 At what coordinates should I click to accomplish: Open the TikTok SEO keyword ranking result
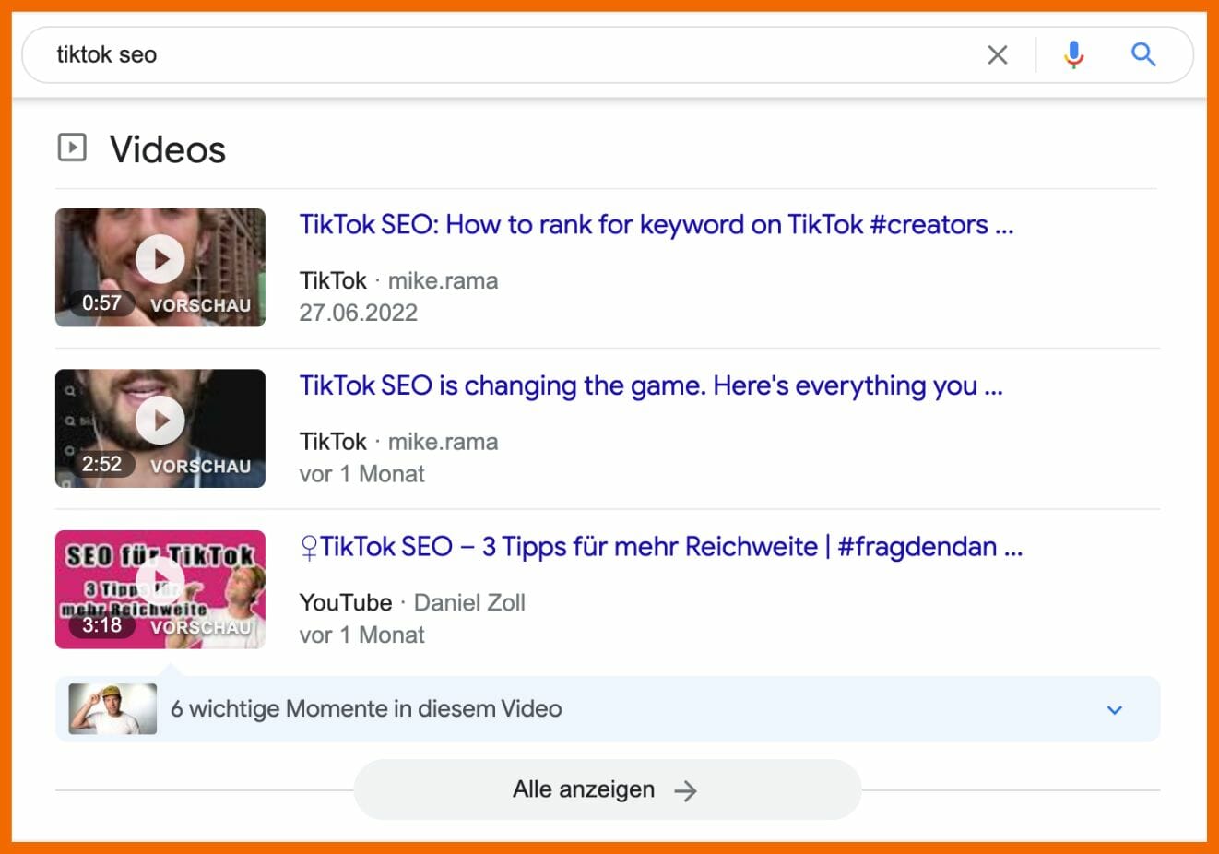coord(657,224)
